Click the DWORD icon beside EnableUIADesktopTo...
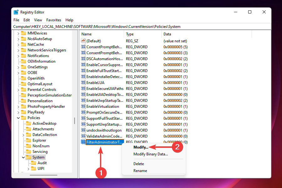This screenshot has height=188, width=282. tap(83, 94)
